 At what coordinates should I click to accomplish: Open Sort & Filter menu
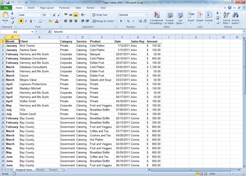226,18
